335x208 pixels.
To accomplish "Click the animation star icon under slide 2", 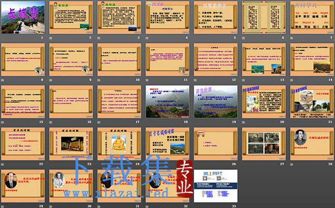I will point(51,38).
